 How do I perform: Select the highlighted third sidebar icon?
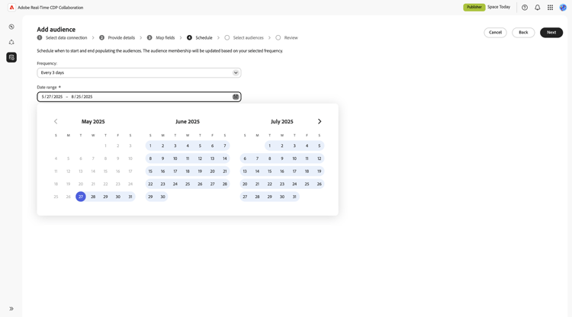pos(11,57)
